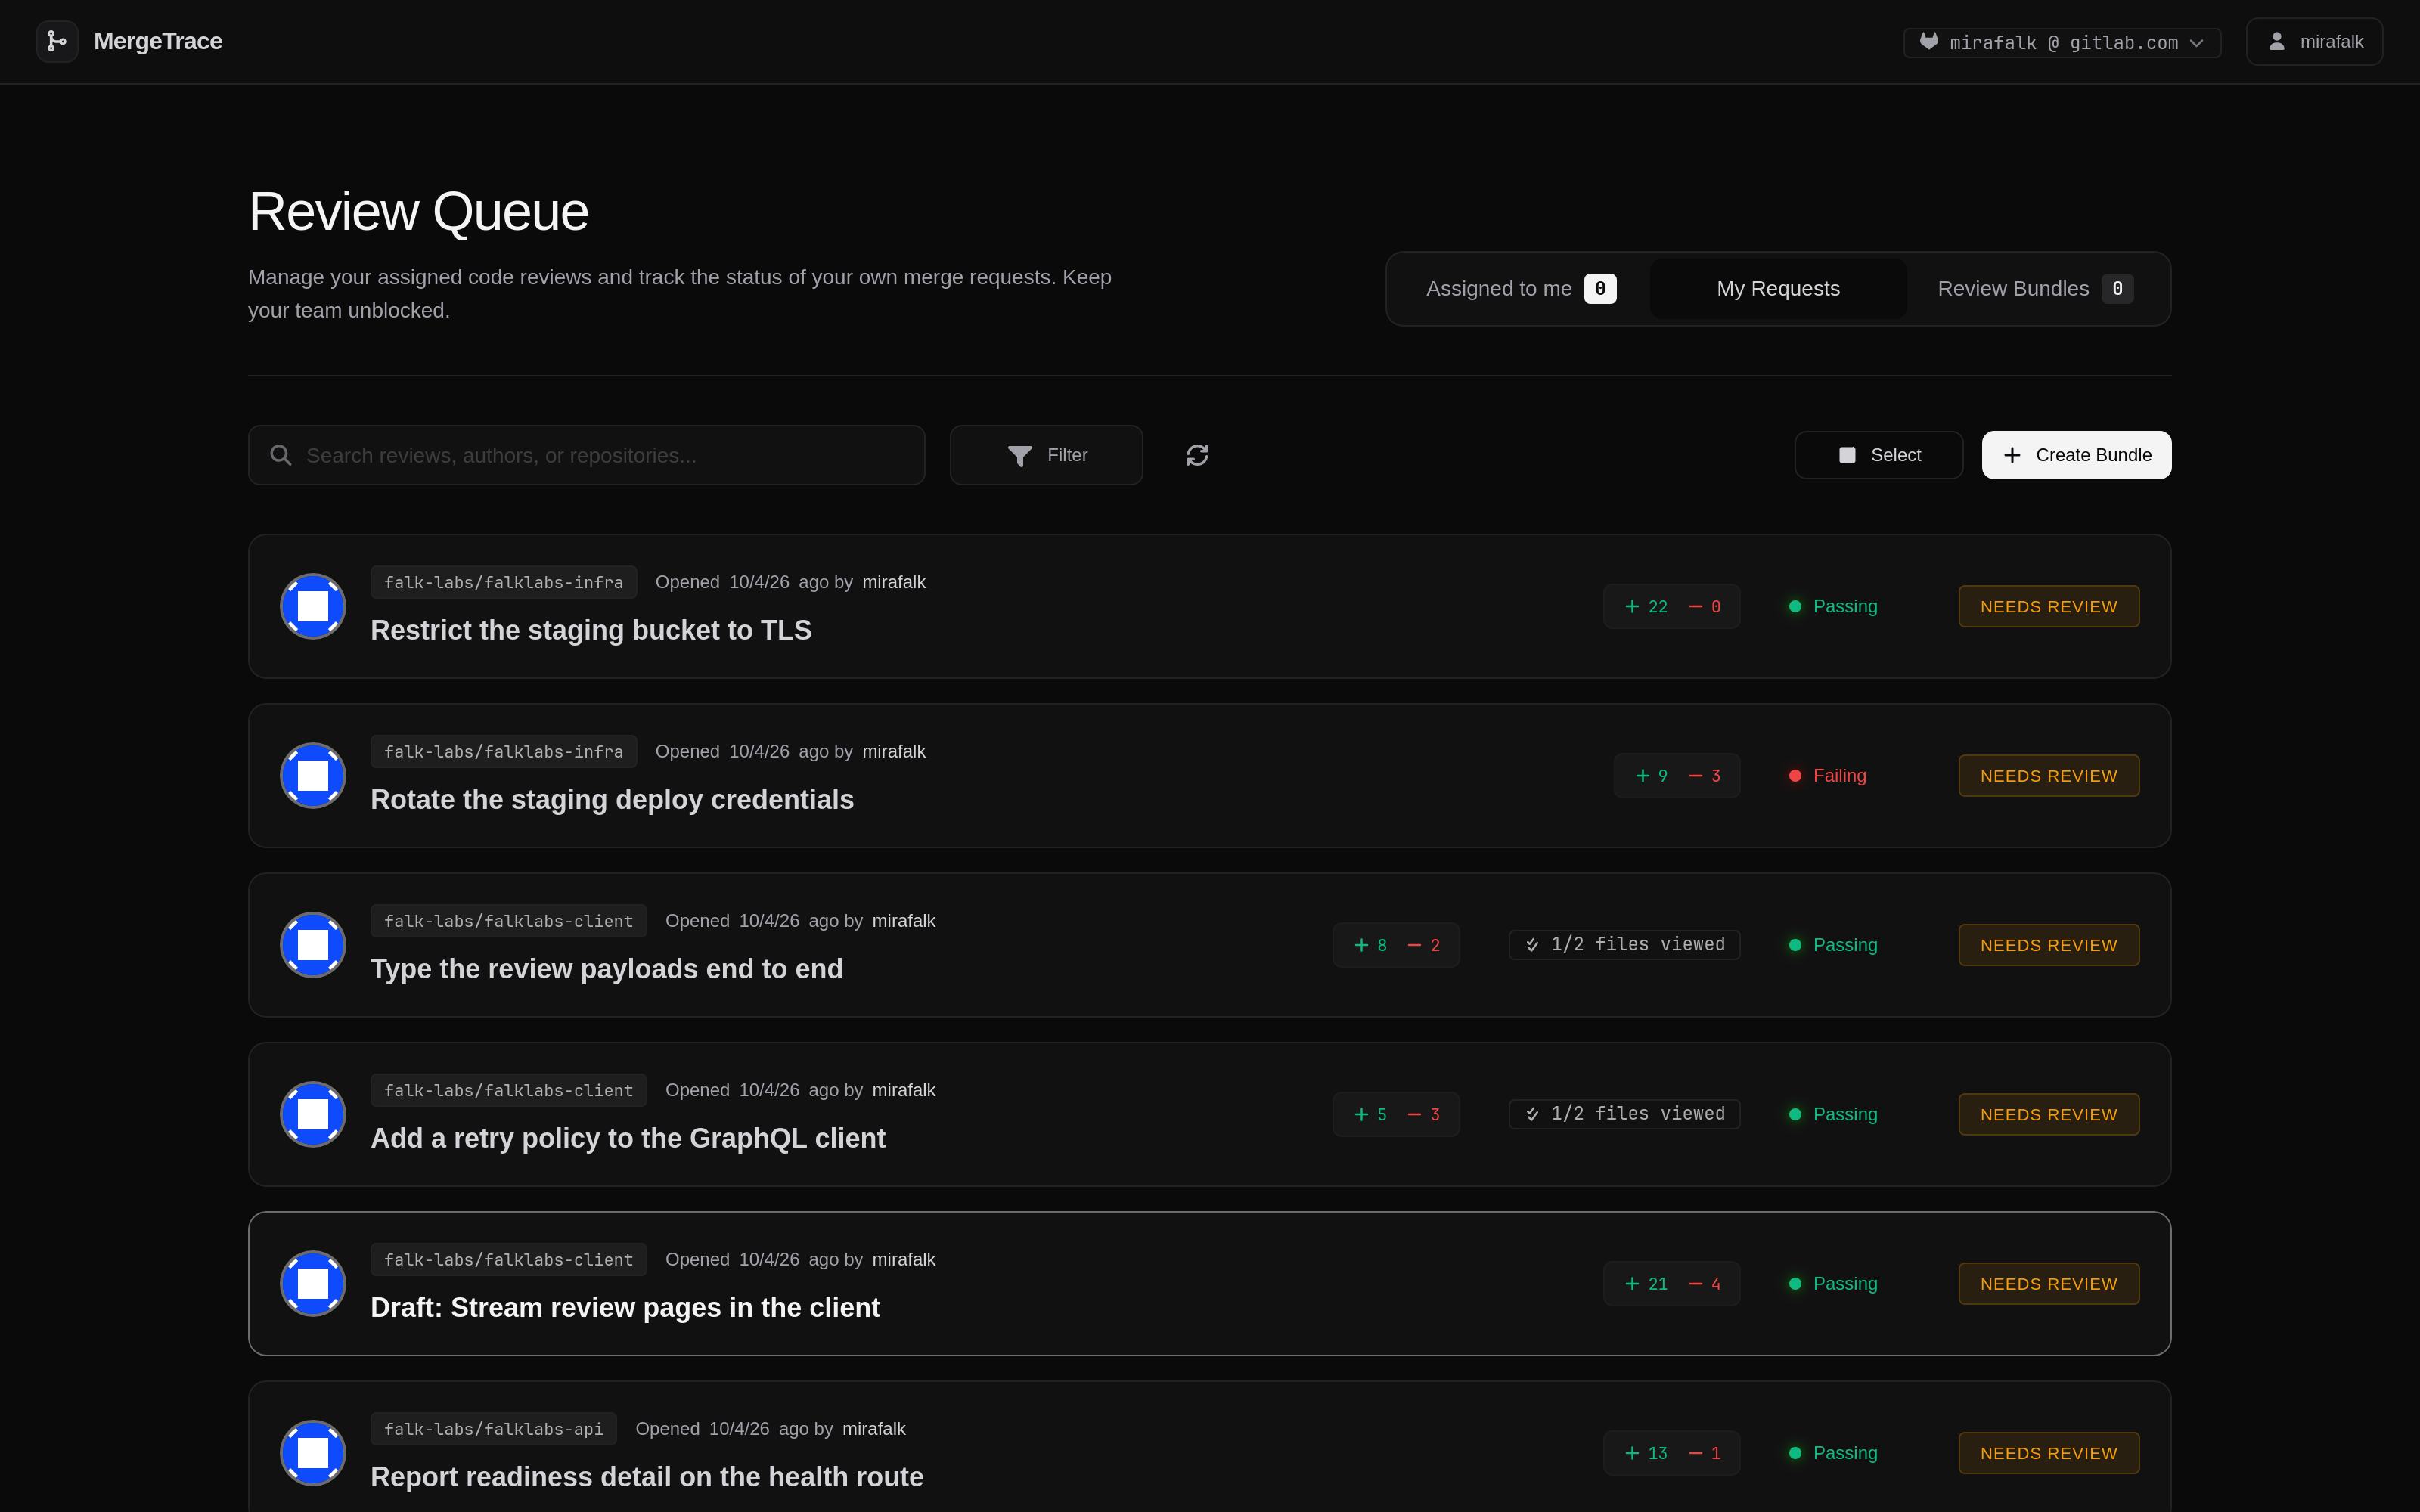Click NEEDS REVIEW badge on retry policy row

[x=2048, y=1114]
